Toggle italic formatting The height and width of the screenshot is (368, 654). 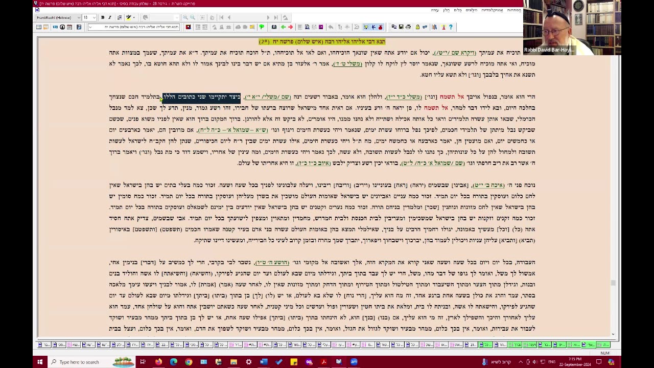click(x=110, y=17)
